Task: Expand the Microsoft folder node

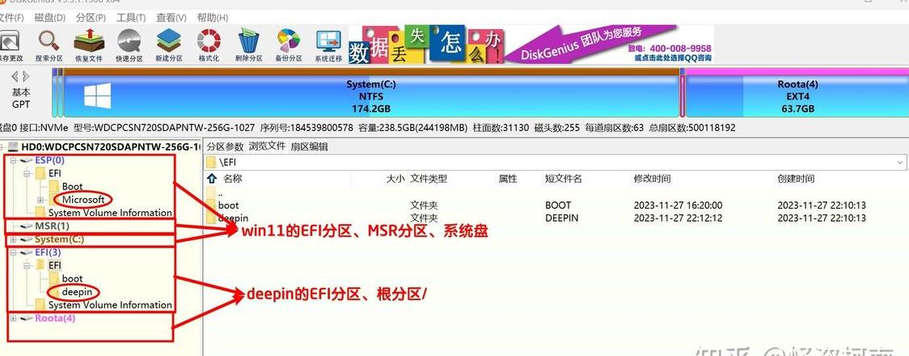Action: click(x=40, y=200)
